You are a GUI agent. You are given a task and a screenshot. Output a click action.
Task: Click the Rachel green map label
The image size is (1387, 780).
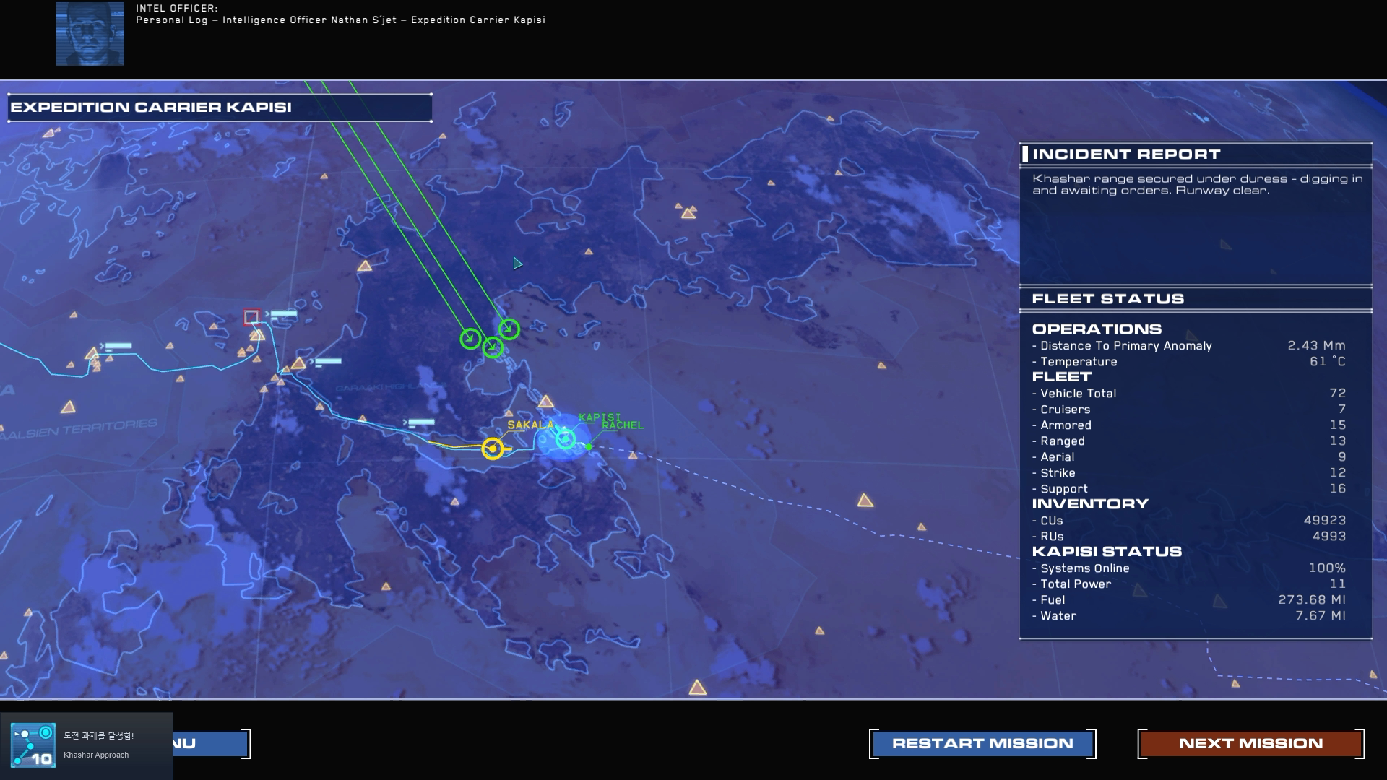(x=622, y=425)
